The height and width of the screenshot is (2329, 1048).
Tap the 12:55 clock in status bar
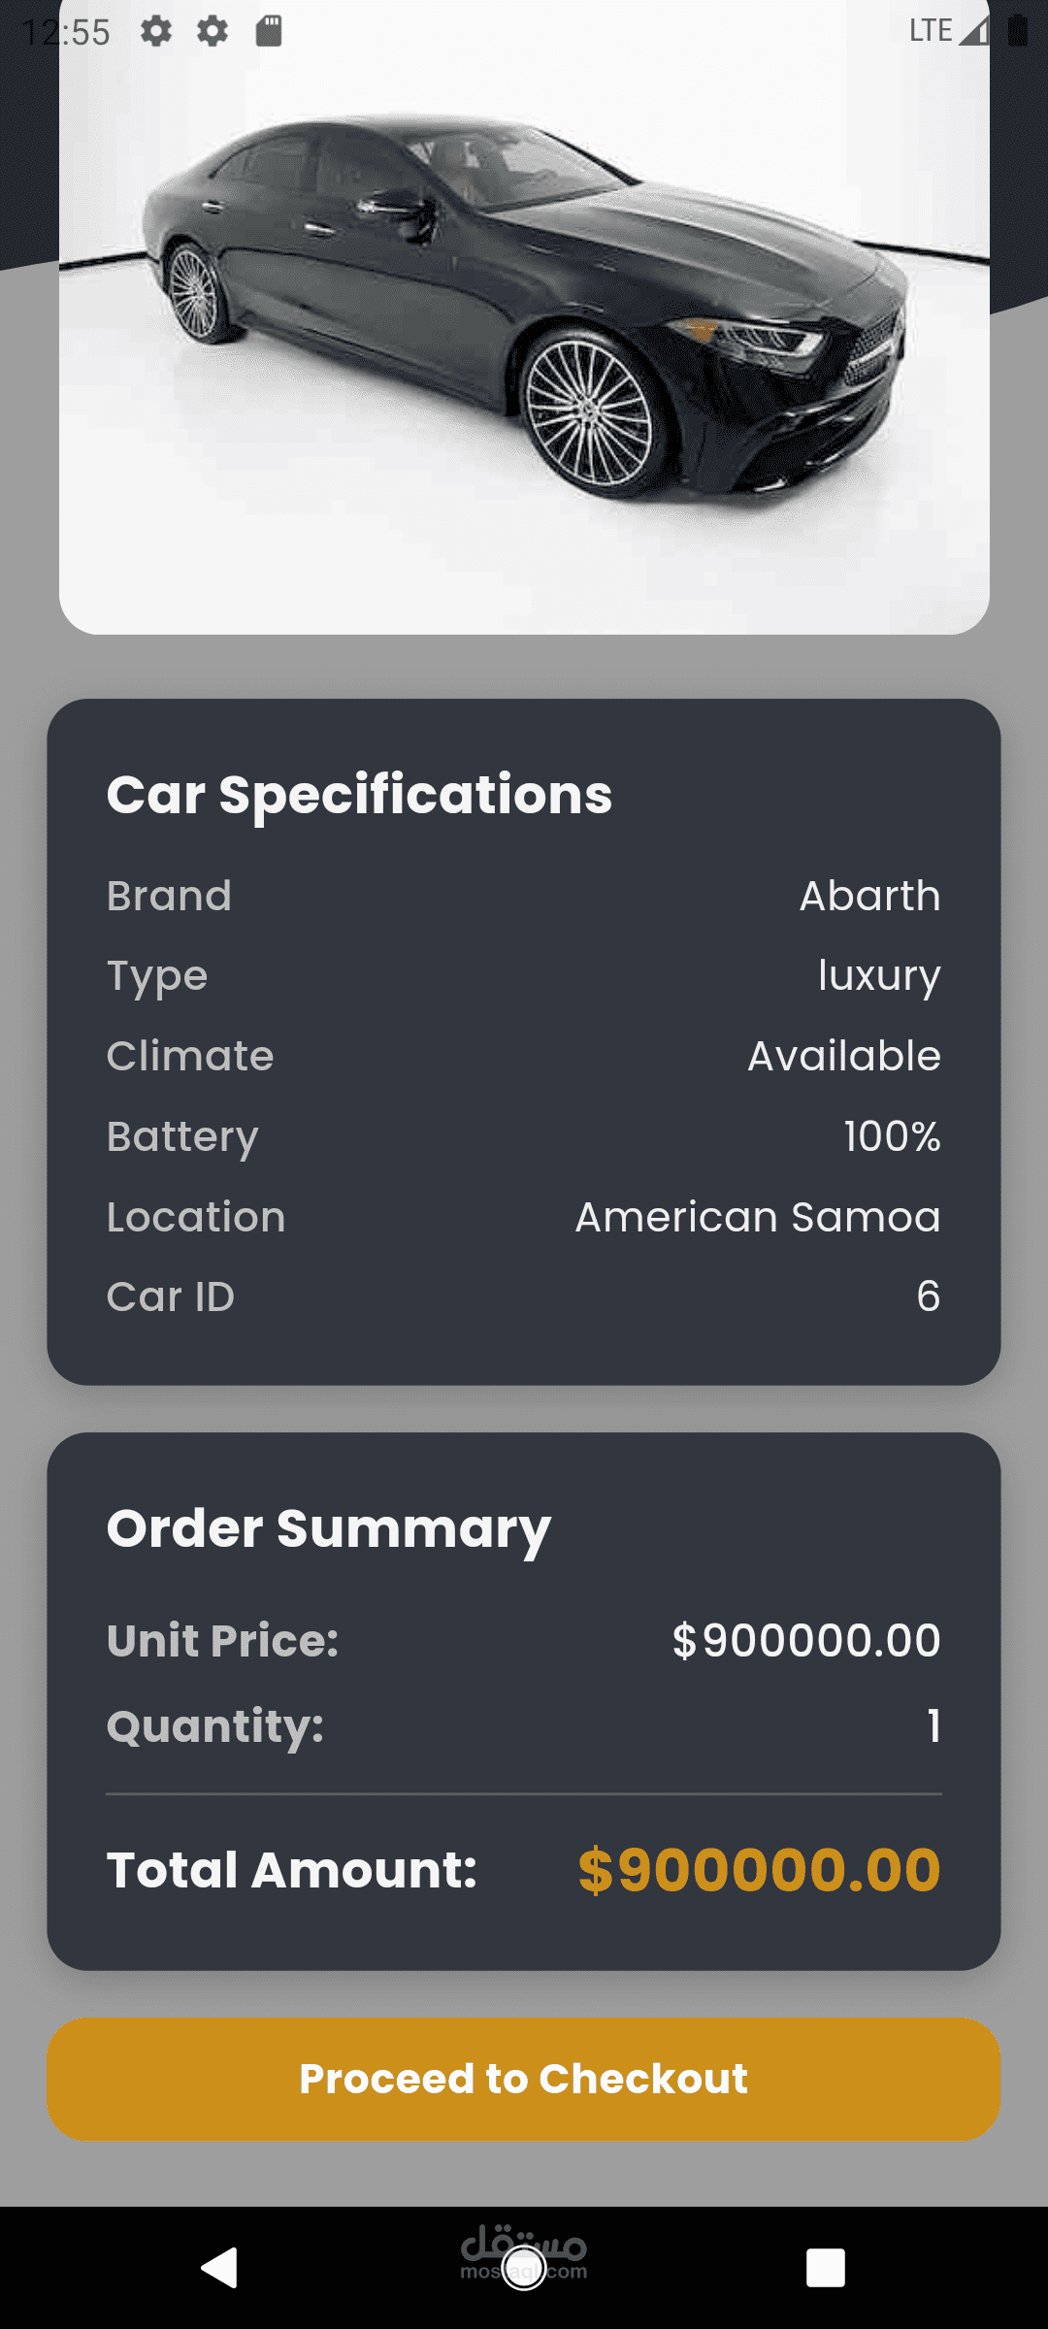click(x=66, y=32)
